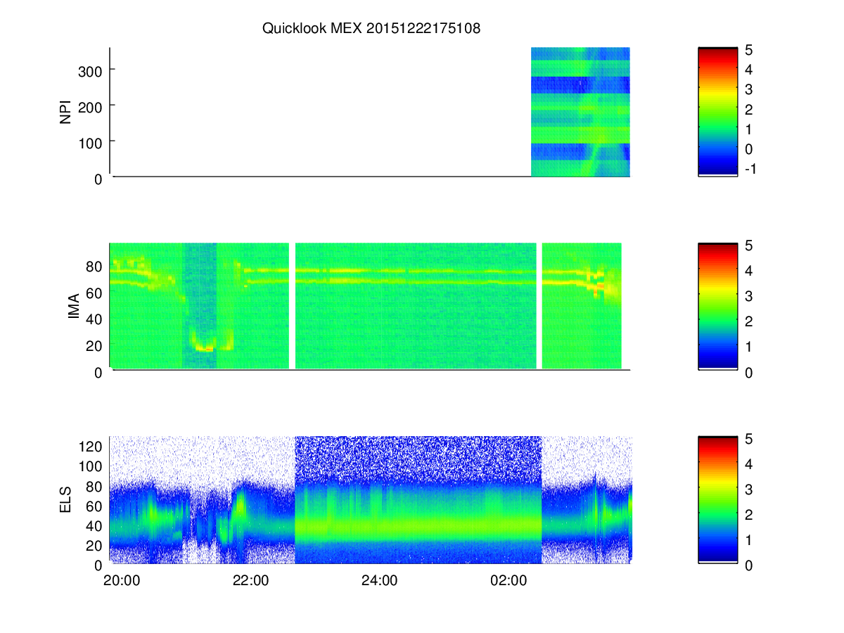844x633 pixels.
Task: Click the NPI panel color scale bar
Action: pyautogui.click(x=717, y=112)
